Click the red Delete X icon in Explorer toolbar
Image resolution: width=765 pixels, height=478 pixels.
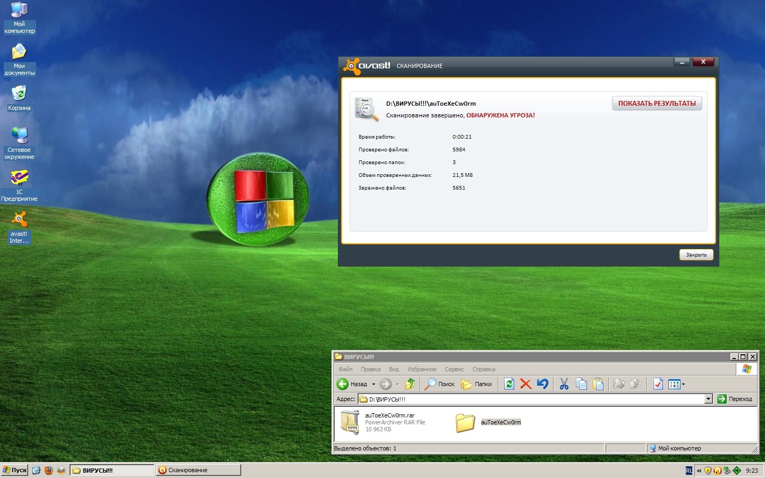pos(525,384)
